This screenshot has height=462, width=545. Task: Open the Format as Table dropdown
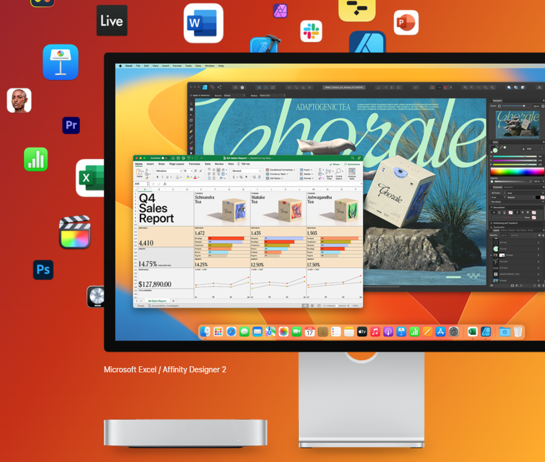277,174
